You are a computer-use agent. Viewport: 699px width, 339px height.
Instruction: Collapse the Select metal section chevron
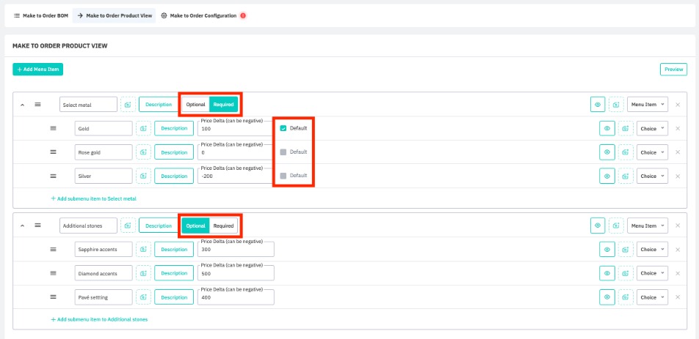point(22,105)
